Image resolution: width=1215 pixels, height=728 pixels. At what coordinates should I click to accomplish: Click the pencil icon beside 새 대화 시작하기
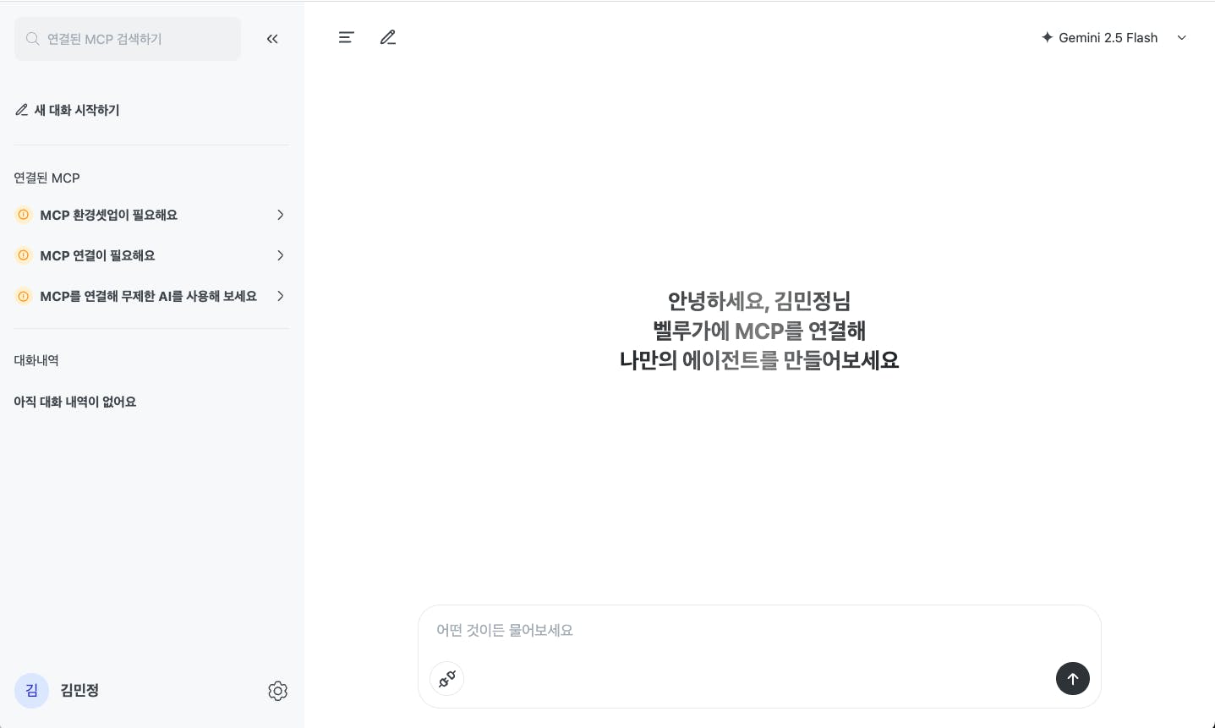[22, 110]
